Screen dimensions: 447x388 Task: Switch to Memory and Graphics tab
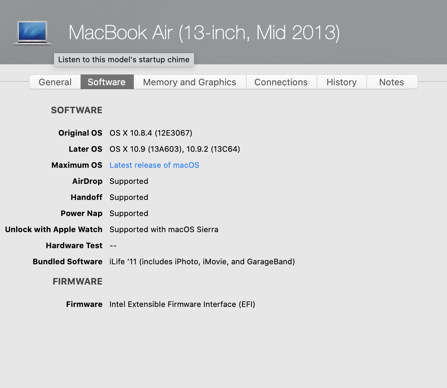pos(190,82)
